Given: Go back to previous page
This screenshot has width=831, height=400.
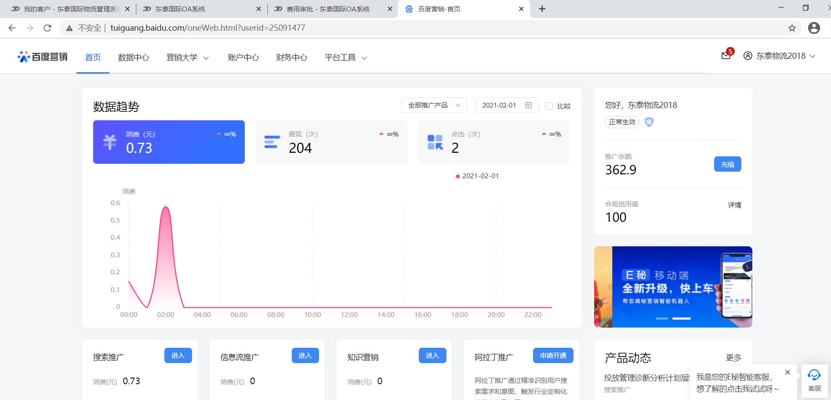Looking at the screenshot, I should 12,28.
